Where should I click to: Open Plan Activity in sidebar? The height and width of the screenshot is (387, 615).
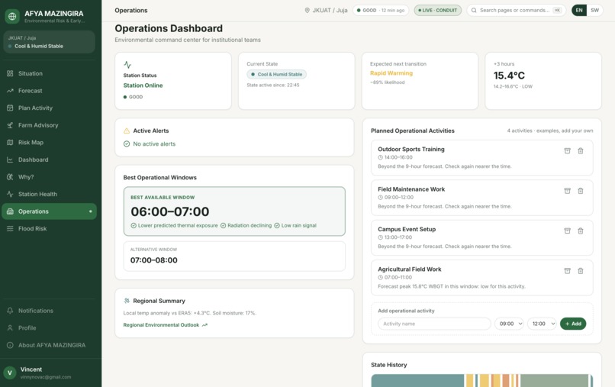pyautogui.click(x=50, y=108)
